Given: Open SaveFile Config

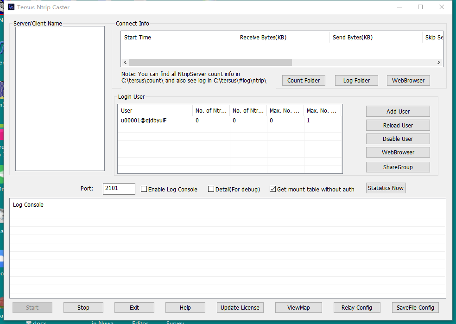Looking at the screenshot, I should coord(415,307).
